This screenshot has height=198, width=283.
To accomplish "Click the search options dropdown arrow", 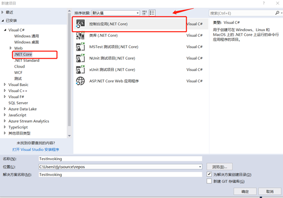I will point(281,13).
